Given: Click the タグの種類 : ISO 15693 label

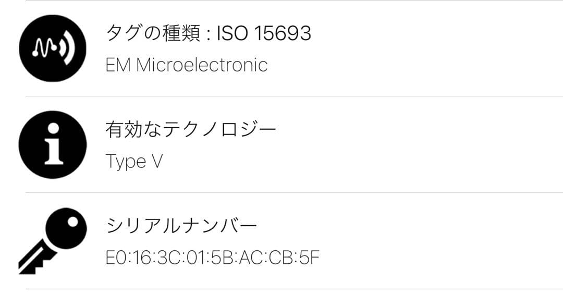Looking at the screenshot, I should click(209, 34).
